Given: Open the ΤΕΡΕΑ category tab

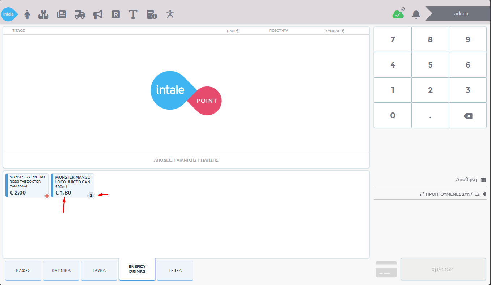Looking at the screenshot, I should click(x=175, y=270).
